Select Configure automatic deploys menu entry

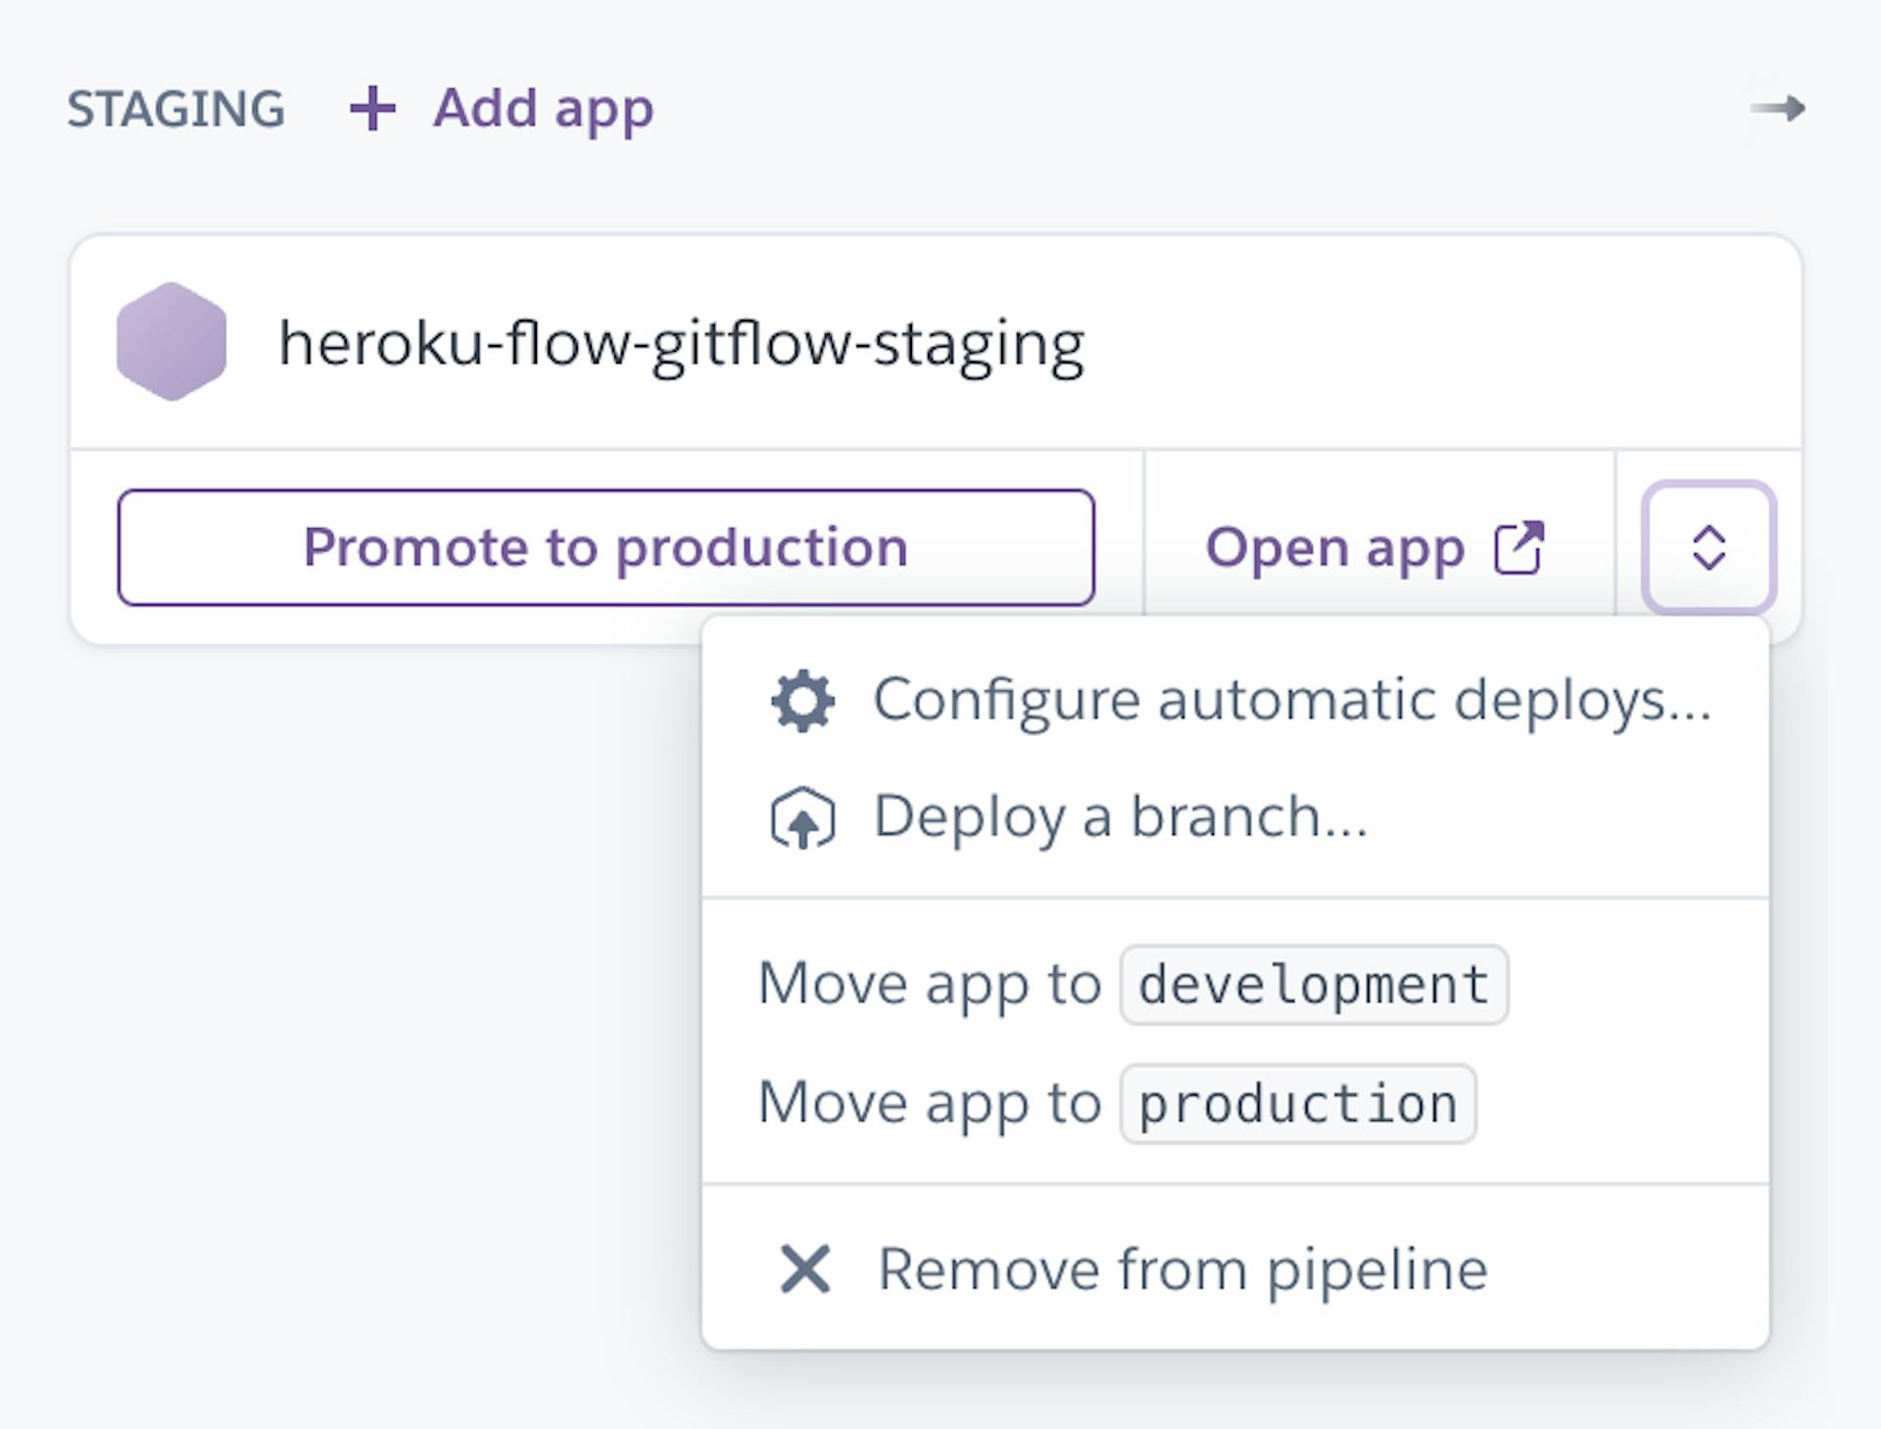point(1291,701)
